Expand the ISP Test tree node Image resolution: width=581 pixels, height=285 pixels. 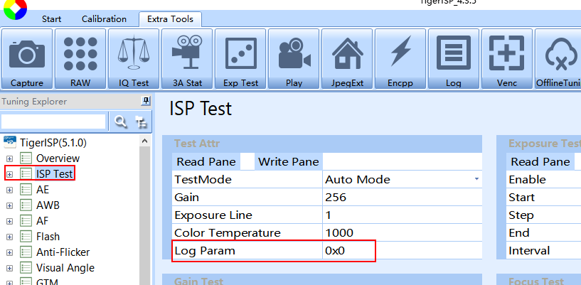click(9, 173)
